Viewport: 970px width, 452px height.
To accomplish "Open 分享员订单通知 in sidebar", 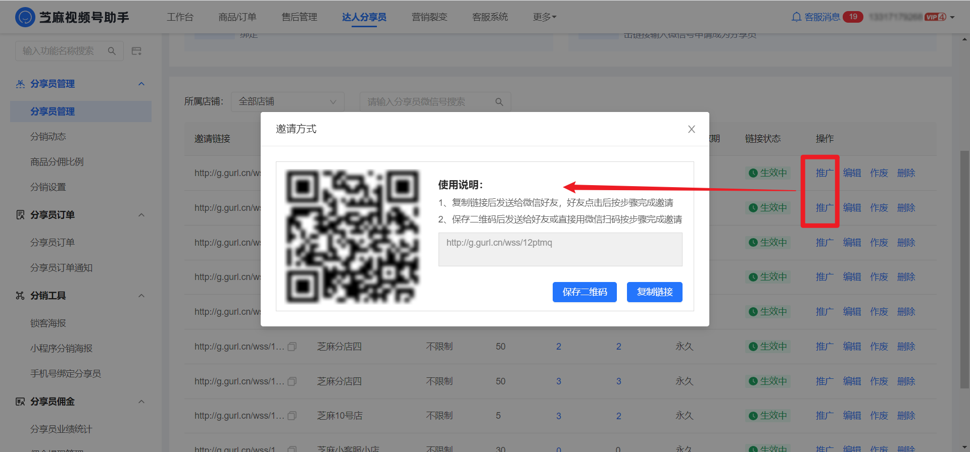I will pos(61,268).
